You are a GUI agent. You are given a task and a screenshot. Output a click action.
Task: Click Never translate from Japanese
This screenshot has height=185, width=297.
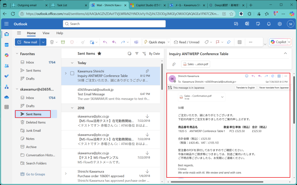[274, 88]
